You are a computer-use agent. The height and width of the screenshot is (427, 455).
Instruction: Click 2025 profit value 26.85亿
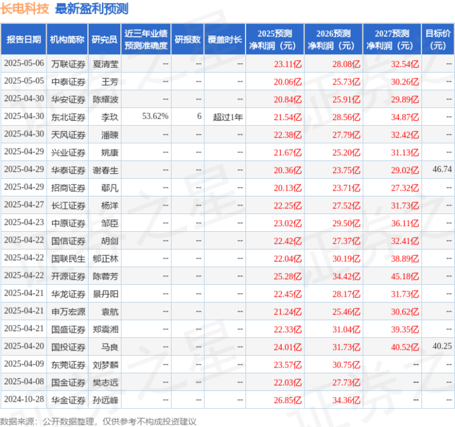pos(287,400)
